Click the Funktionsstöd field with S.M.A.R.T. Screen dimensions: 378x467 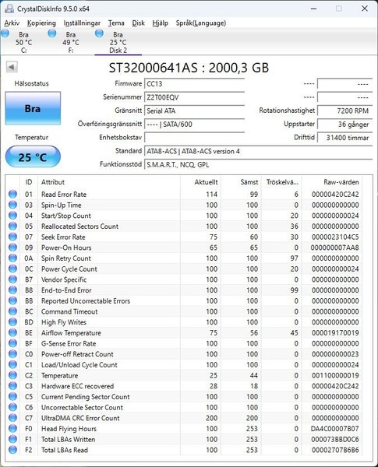coord(258,165)
